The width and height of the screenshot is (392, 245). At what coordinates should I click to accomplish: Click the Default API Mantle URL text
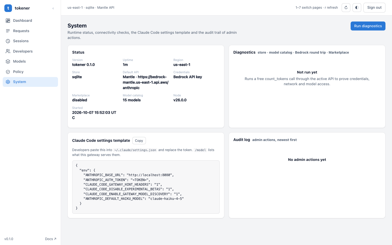point(146,82)
